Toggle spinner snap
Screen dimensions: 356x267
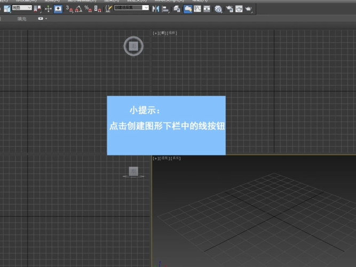tap(97, 9)
